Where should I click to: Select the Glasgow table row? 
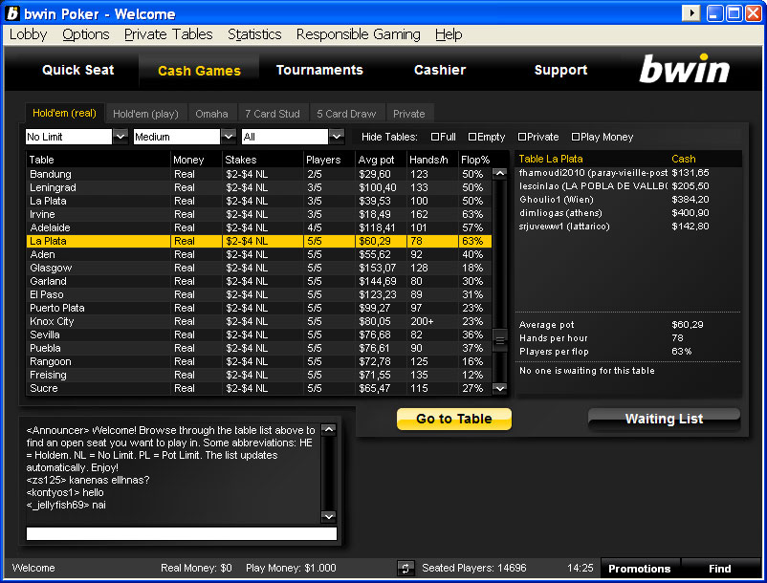click(259, 268)
